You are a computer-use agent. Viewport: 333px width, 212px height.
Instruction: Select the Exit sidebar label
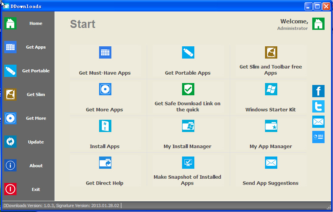point(36,189)
